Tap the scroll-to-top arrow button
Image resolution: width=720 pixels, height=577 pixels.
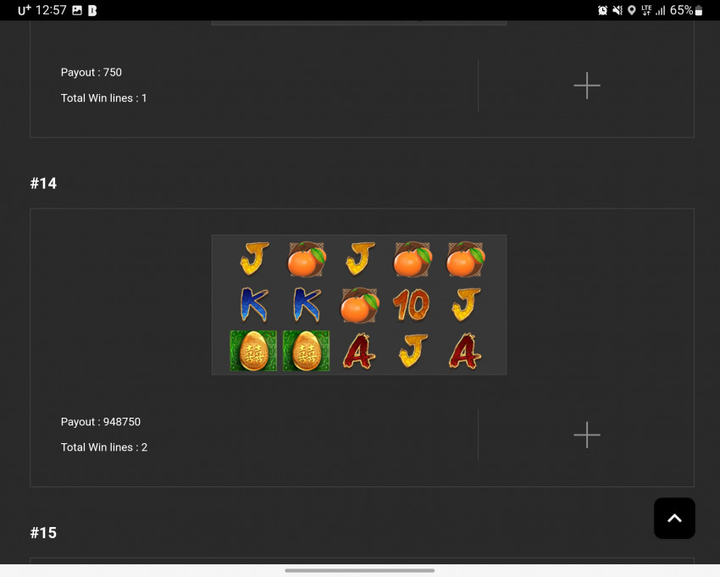point(674,519)
